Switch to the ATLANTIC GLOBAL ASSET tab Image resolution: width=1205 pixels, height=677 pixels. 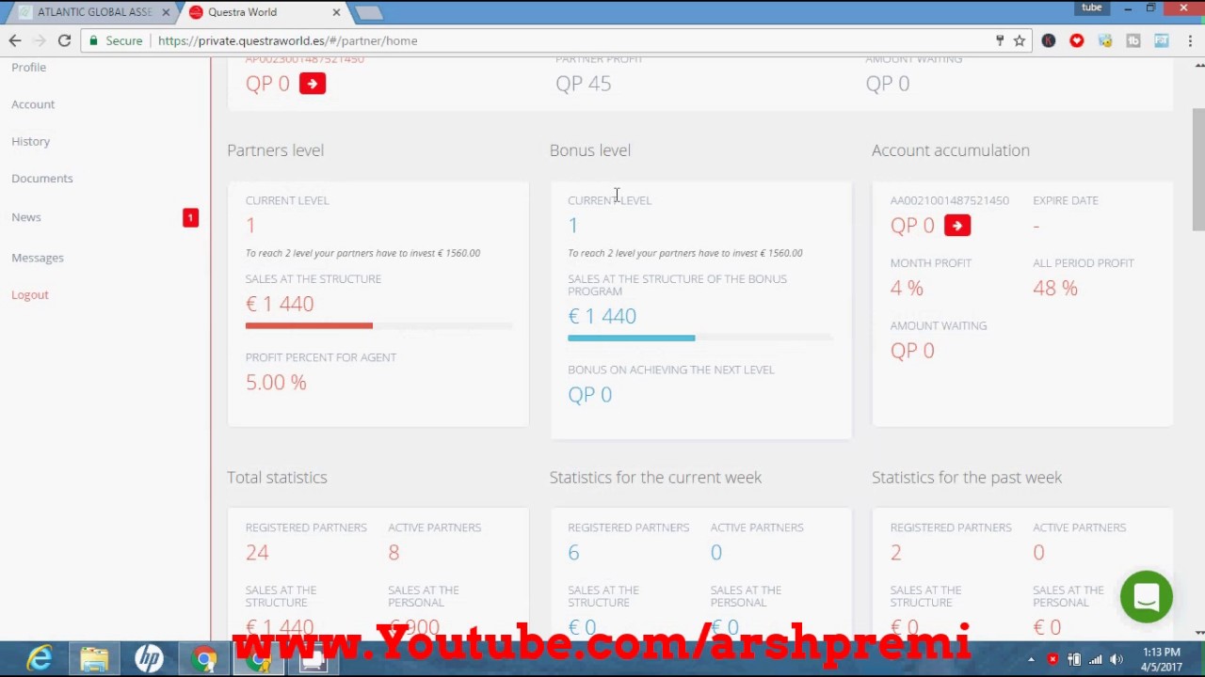[93, 12]
